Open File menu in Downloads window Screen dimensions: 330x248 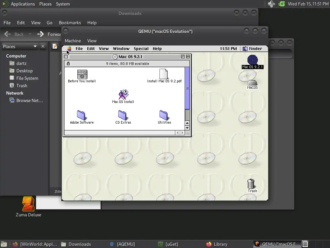pyautogui.click(x=7, y=23)
